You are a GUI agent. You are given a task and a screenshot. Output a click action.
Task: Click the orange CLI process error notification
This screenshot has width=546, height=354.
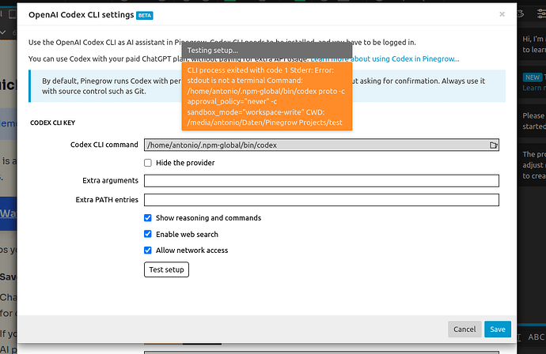pos(267,96)
